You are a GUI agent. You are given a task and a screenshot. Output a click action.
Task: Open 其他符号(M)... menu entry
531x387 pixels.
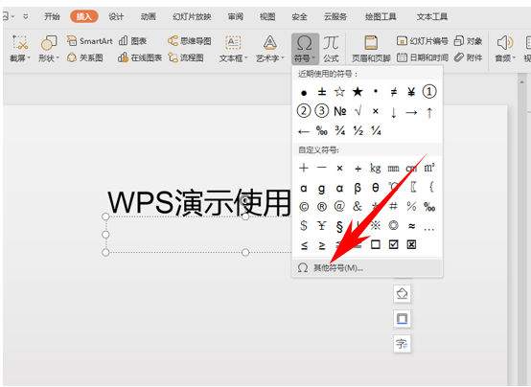click(x=367, y=268)
